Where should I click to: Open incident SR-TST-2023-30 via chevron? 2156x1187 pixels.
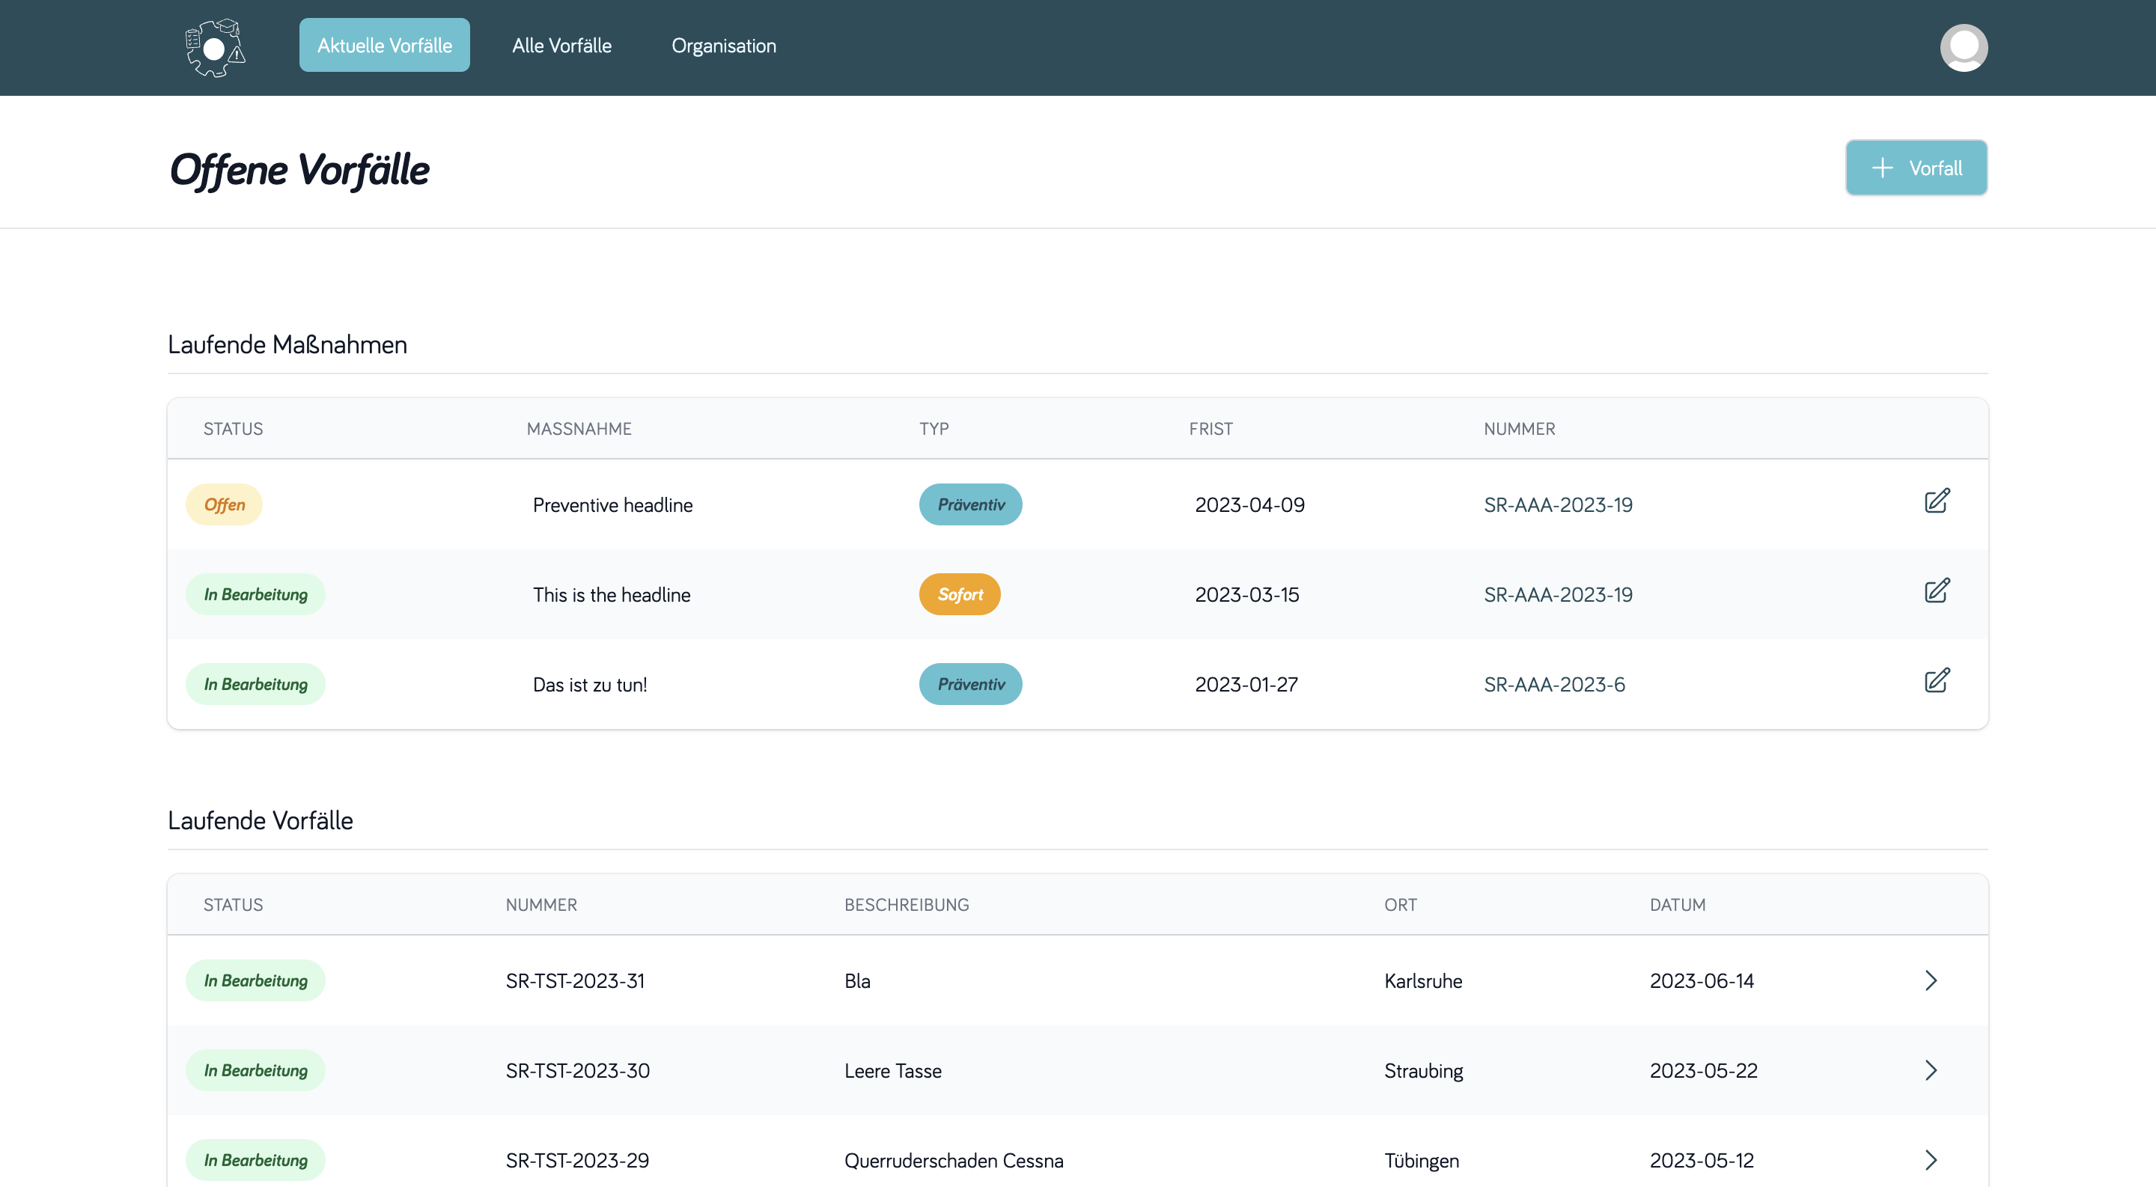1930,1070
